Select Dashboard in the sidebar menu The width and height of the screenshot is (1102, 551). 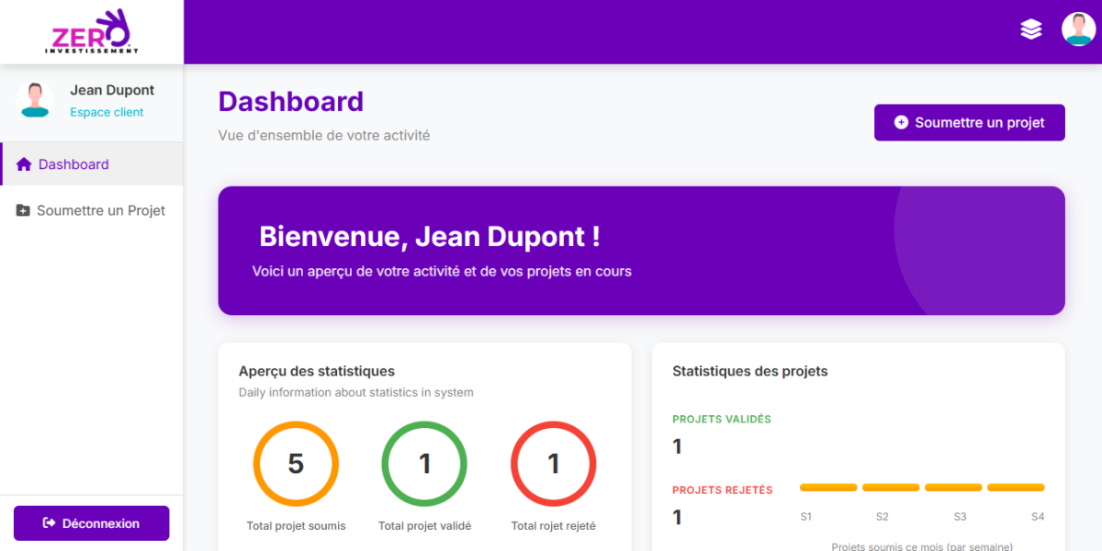73,164
